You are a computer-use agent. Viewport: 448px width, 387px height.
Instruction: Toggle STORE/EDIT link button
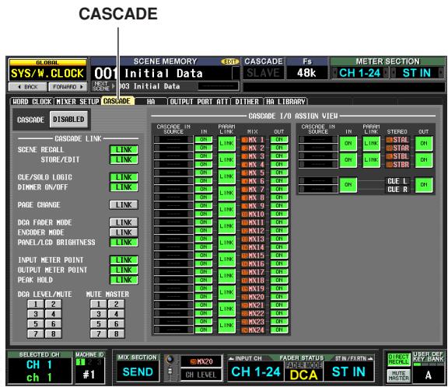coord(124,159)
